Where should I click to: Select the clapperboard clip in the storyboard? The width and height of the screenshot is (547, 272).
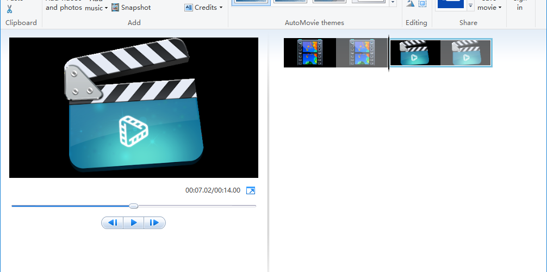coord(440,53)
